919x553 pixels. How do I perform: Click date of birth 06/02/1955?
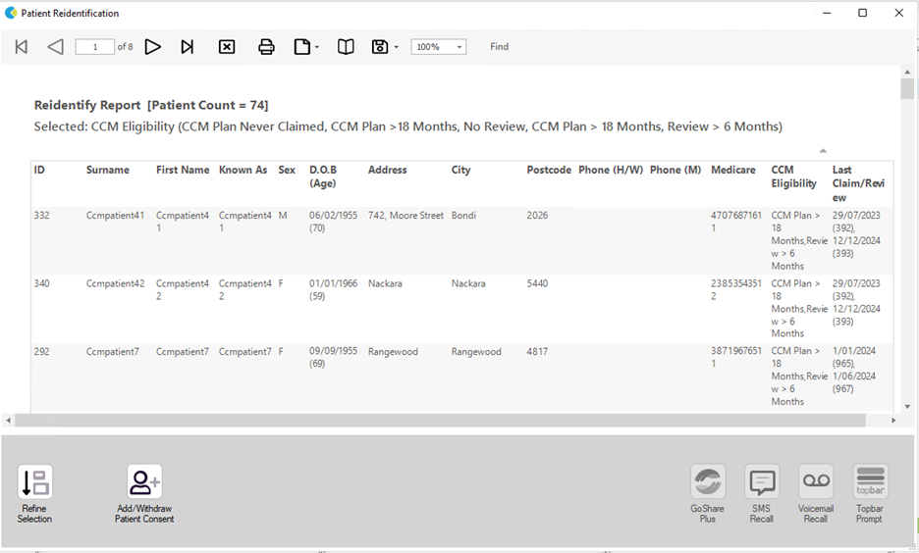(333, 216)
